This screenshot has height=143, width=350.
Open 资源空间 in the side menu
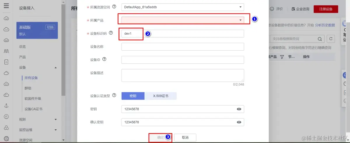point(26,140)
